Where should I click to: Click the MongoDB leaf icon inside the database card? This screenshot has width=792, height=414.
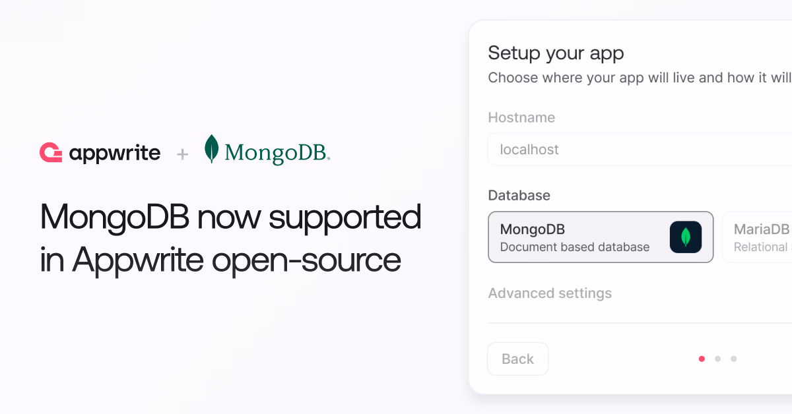point(686,237)
